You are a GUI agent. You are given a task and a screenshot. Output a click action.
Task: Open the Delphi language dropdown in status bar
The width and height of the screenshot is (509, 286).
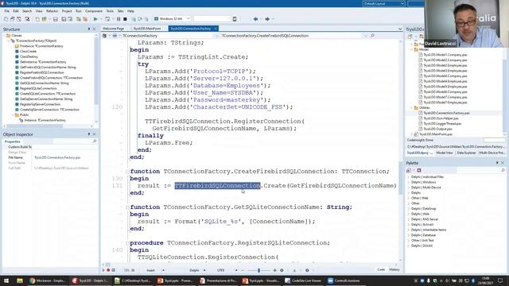point(204,270)
